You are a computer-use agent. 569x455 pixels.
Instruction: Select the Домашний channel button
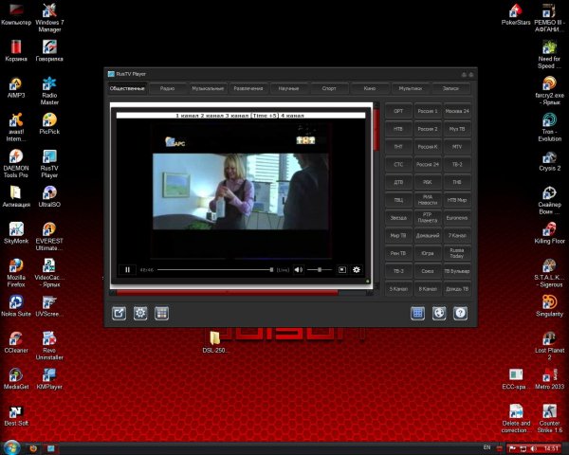pos(428,235)
